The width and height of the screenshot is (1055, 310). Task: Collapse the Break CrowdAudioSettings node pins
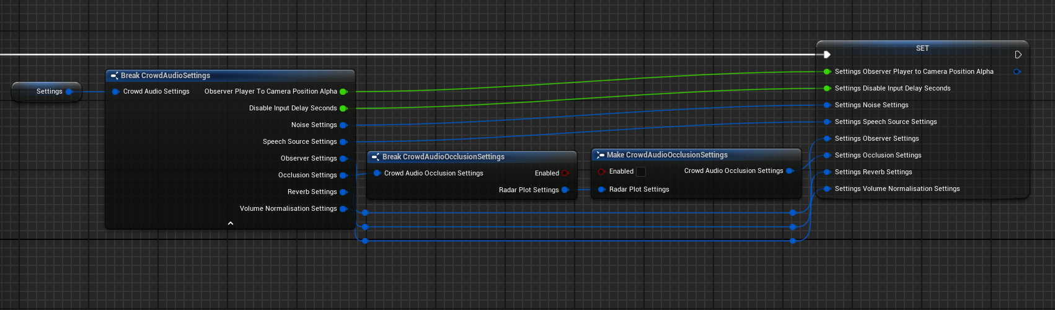[x=231, y=223]
